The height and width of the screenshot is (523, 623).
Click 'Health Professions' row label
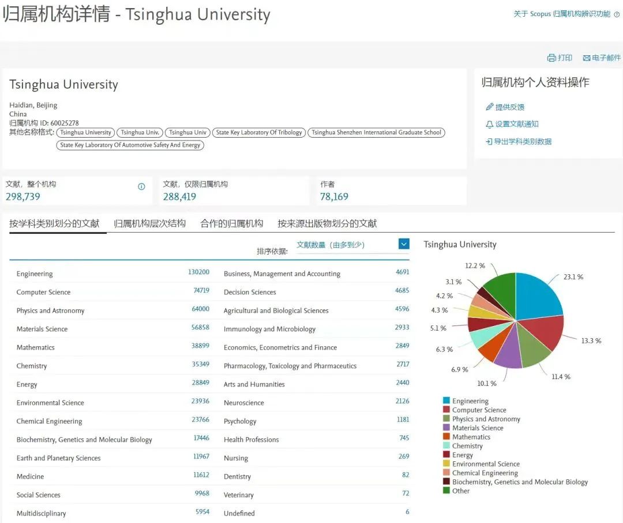251,439
